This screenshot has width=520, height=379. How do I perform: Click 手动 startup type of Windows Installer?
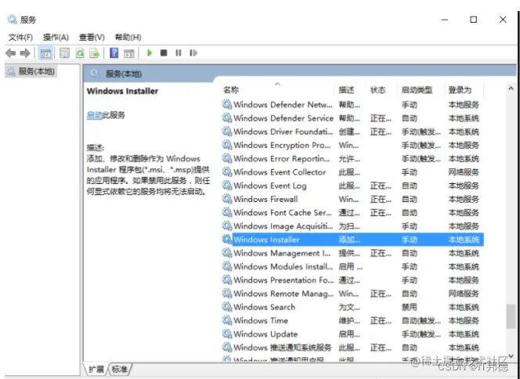coord(410,240)
